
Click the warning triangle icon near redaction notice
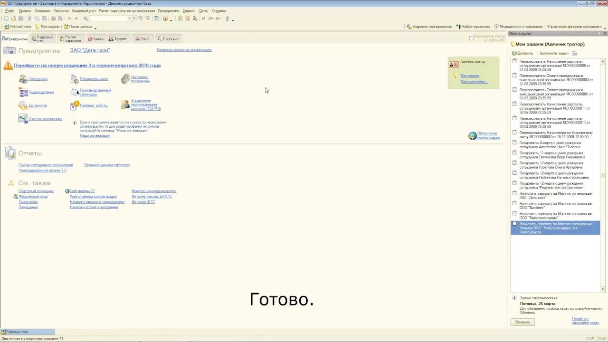8,65
